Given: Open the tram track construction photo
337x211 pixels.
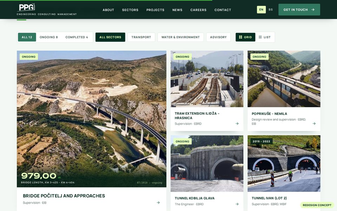Looking at the screenshot, I should point(207,79).
